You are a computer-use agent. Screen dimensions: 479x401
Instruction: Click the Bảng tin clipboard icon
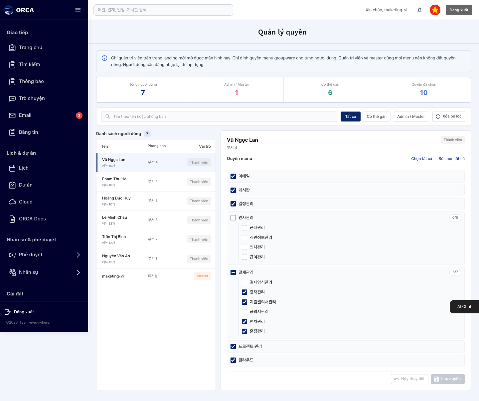(x=12, y=132)
